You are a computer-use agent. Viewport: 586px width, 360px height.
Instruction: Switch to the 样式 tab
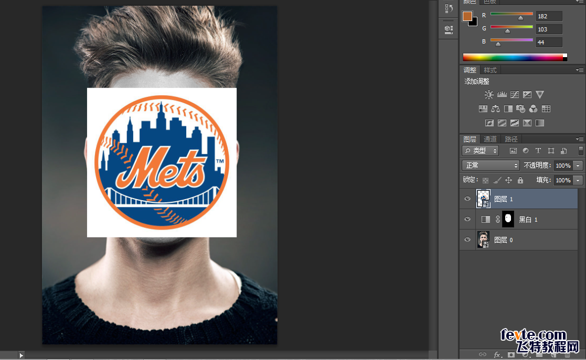(490, 70)
